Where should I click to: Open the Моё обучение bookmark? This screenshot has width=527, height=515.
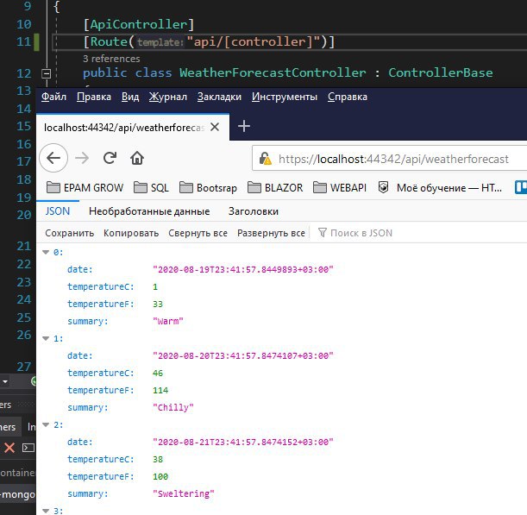click(440, 187)
